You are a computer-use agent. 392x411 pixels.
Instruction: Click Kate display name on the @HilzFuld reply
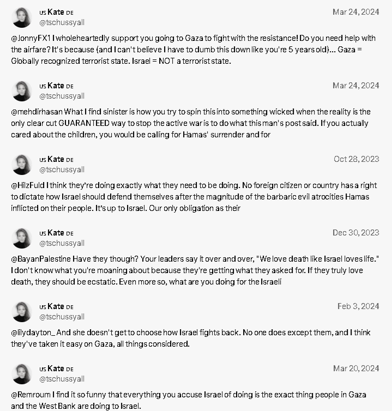click(56, 159)
